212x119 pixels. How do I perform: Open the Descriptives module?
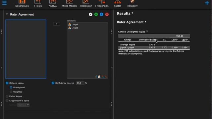tap(22, 4)
